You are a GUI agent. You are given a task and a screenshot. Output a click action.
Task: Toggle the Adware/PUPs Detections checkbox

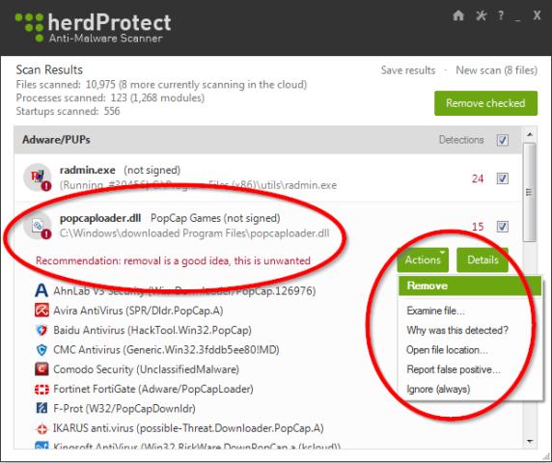pos(503,140)
